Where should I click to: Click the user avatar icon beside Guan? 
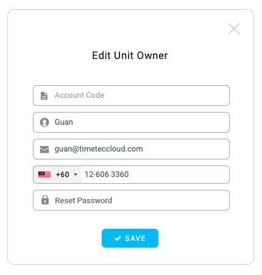click(44, 122)
